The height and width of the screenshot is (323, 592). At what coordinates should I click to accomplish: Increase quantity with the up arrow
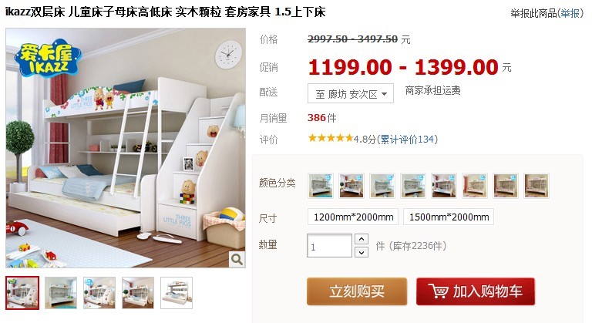(362, 239)
